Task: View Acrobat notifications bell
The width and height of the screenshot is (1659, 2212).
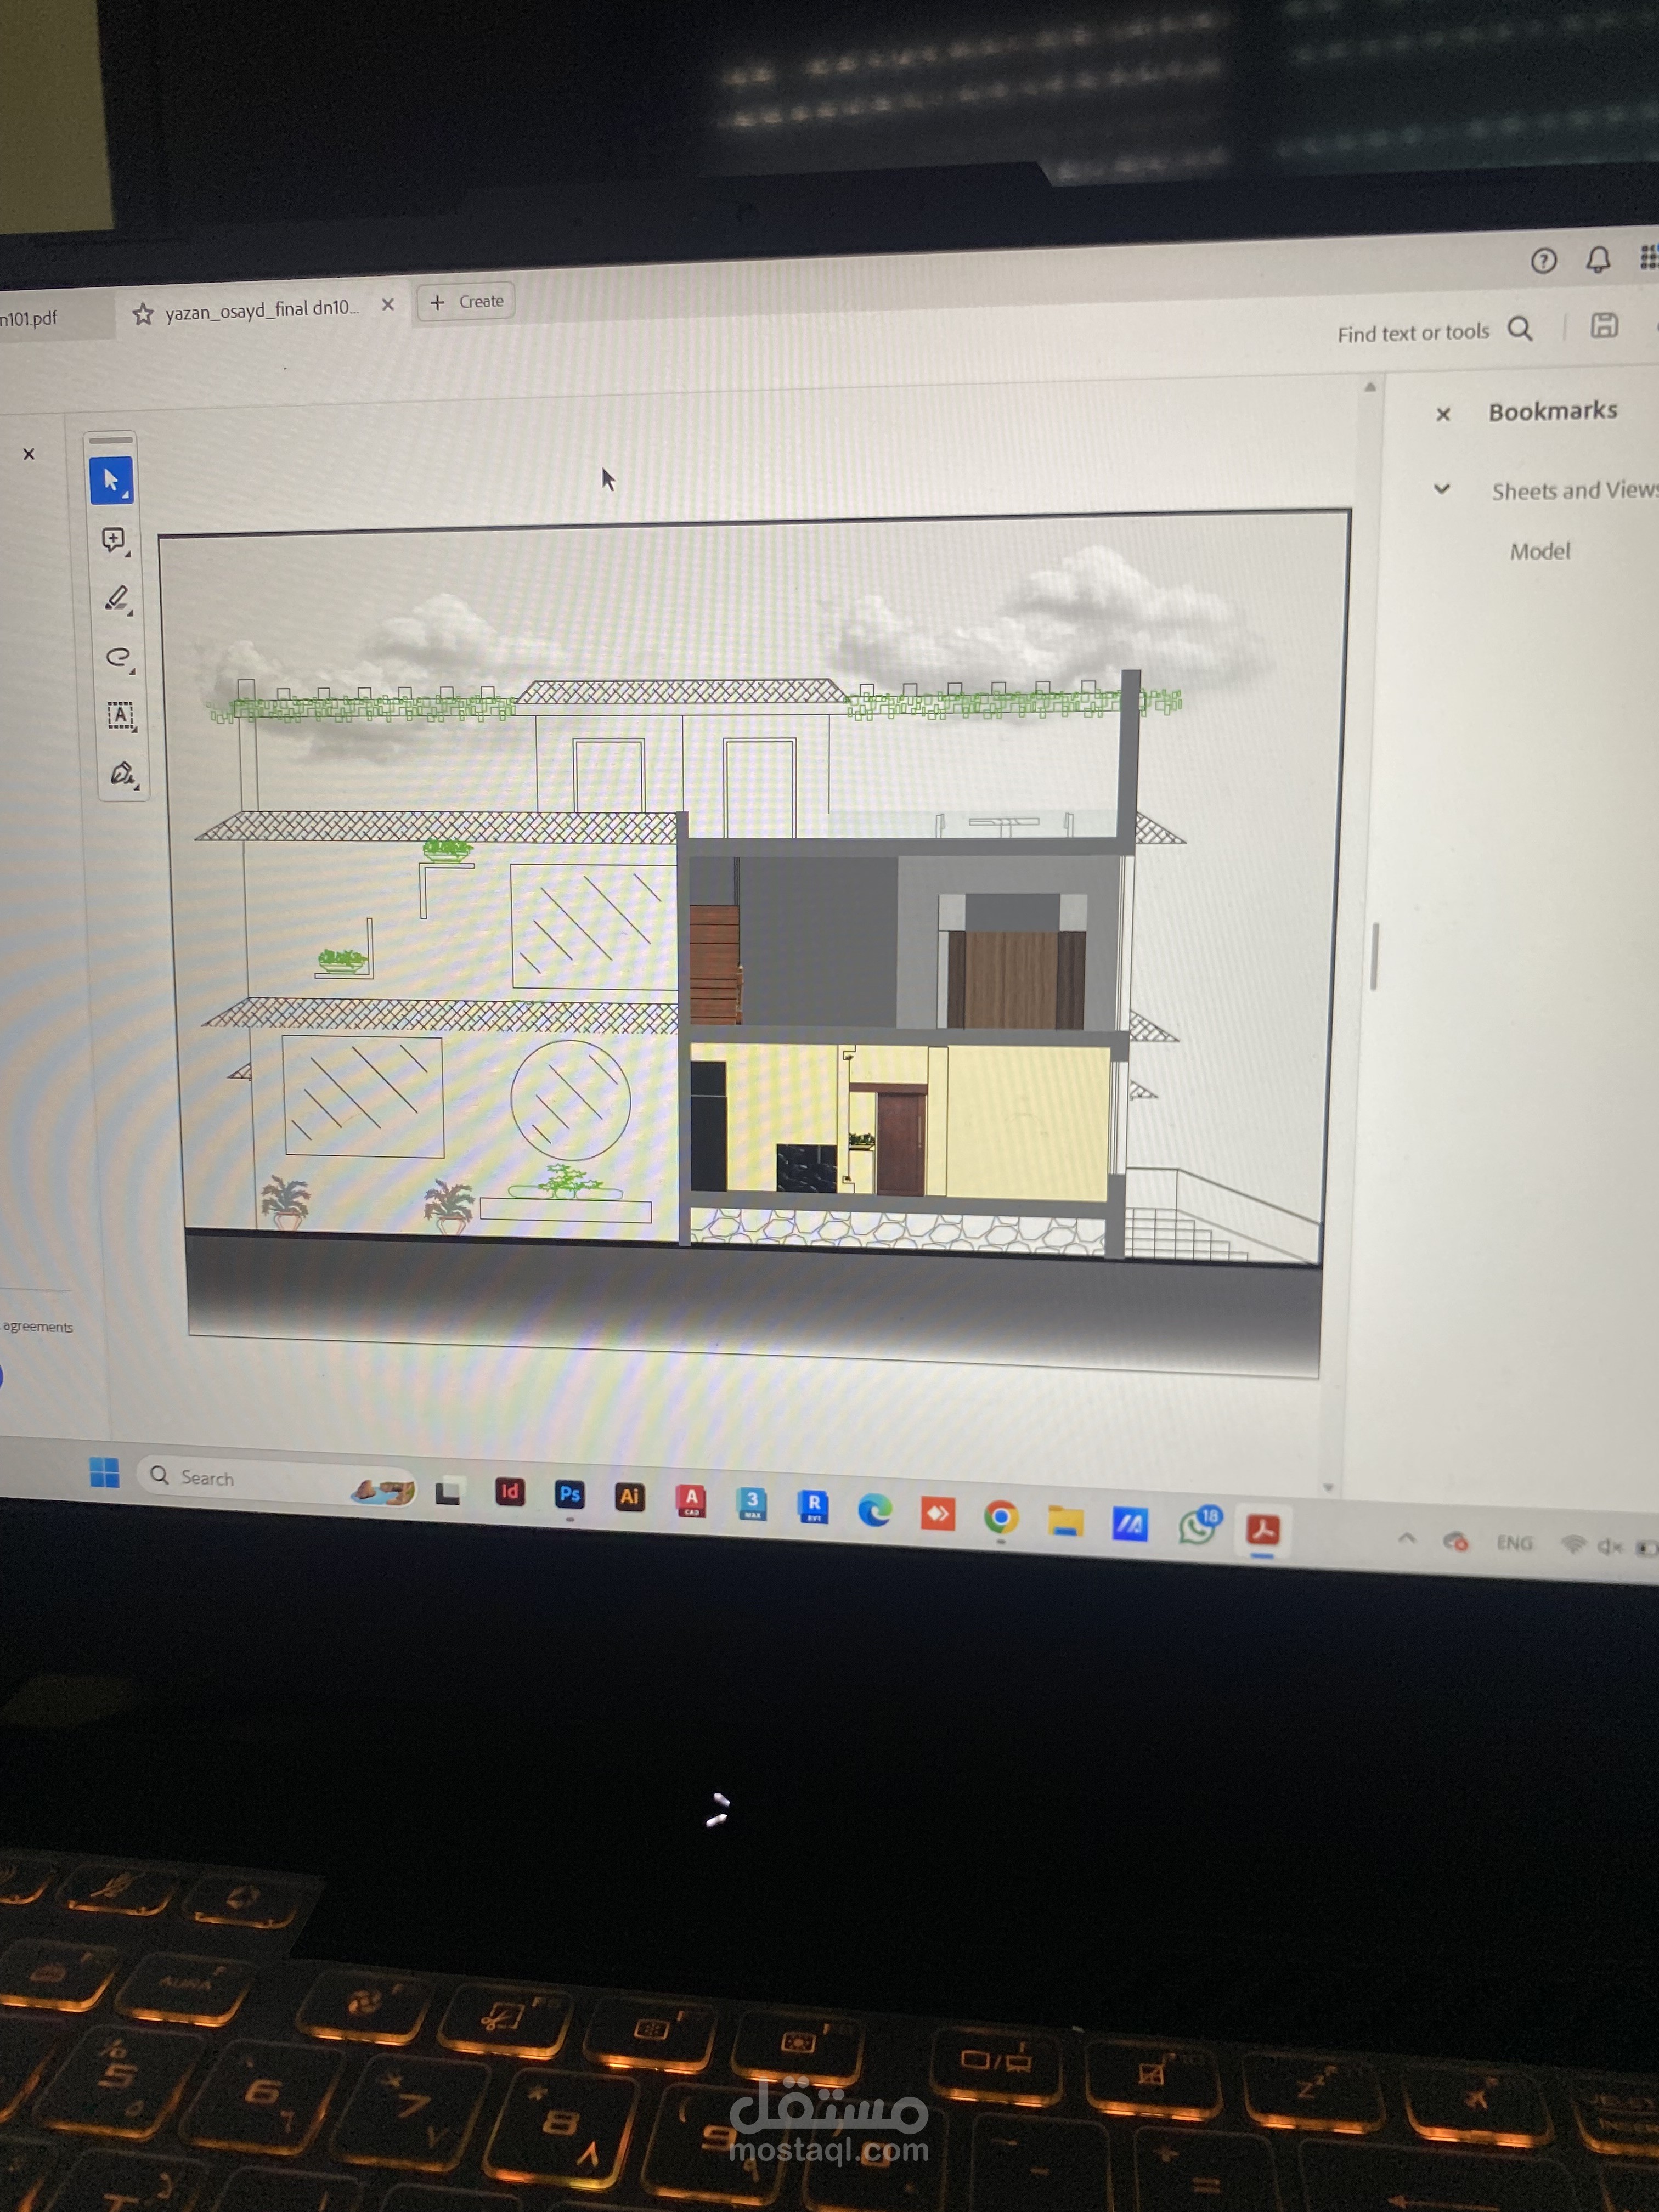Action: point(1598,260)
